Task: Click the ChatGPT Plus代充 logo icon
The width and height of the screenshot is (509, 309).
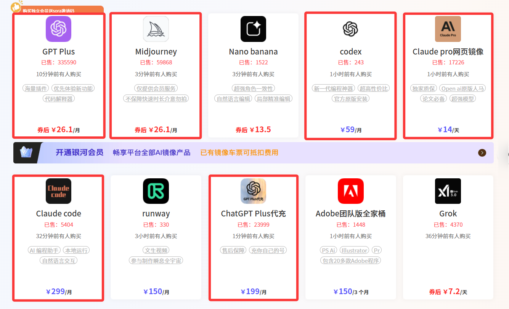Action: point(253,191)
